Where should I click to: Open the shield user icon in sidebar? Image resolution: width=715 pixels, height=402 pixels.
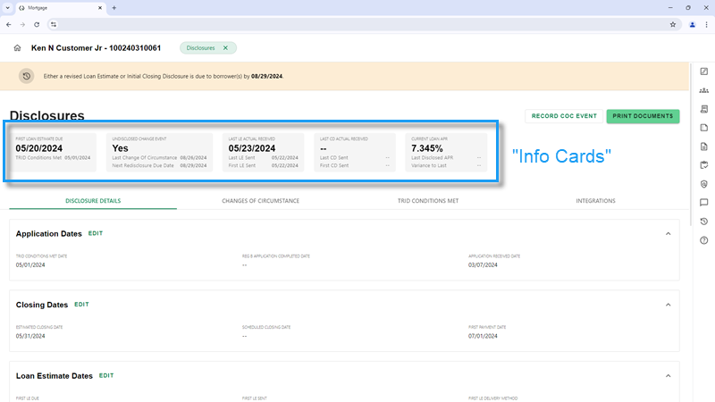click(704, 184)
